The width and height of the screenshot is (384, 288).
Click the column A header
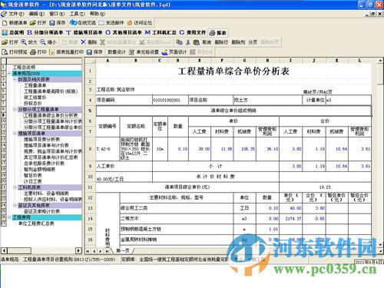pos(108,61)
